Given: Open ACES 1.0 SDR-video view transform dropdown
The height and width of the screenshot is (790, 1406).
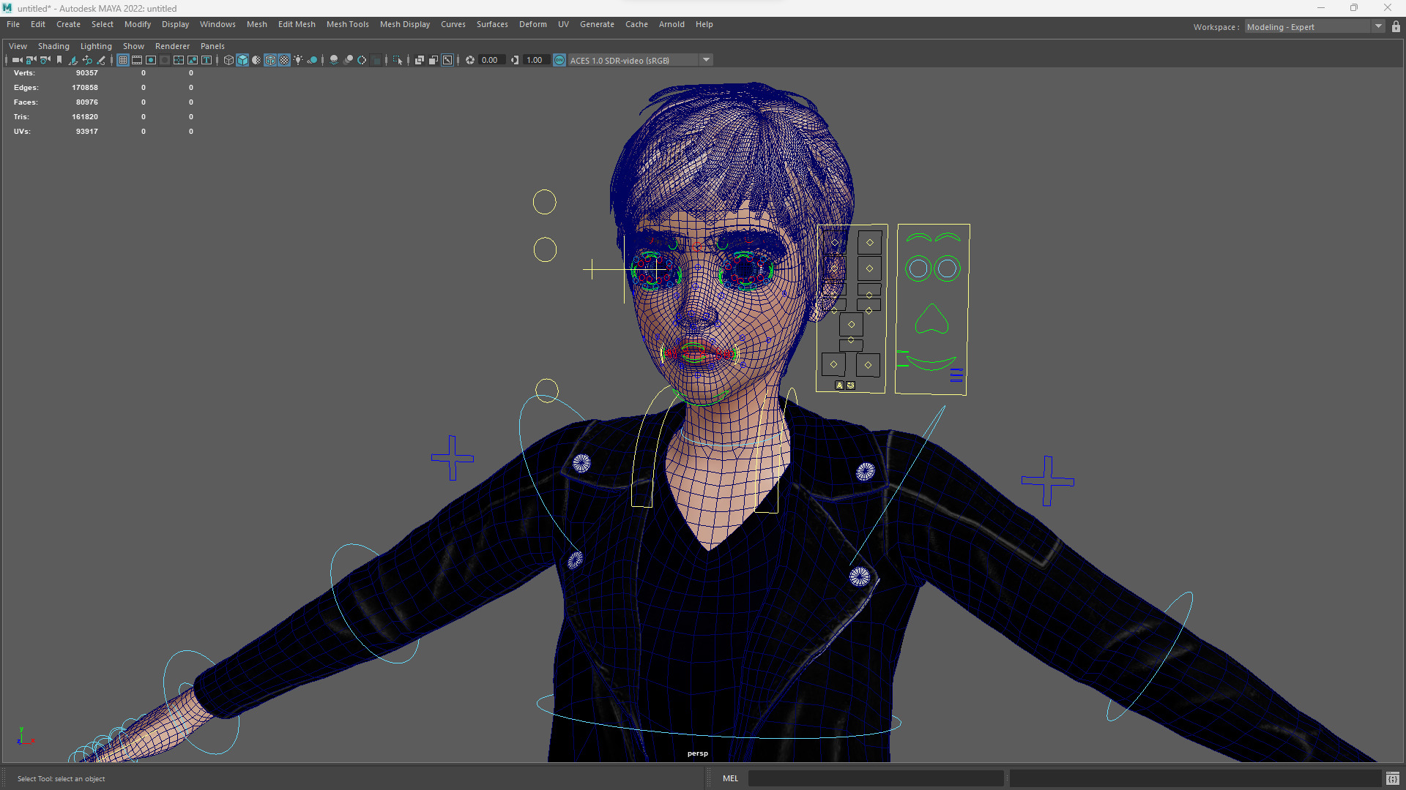Looking at the screenshot, I should point(706,60).
